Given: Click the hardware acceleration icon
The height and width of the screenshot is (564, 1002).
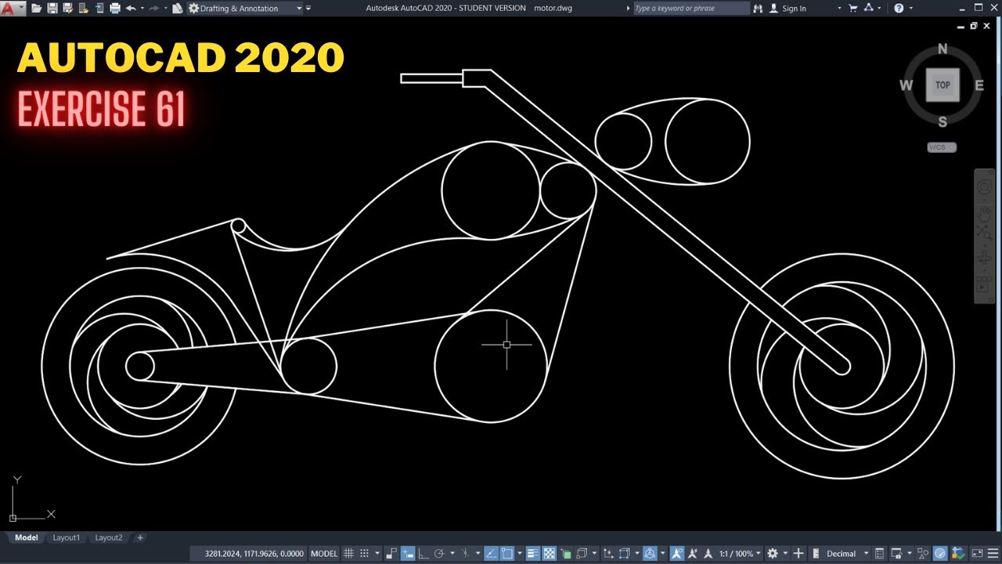Looking at the screenshot, I should (x=939, y=554).
